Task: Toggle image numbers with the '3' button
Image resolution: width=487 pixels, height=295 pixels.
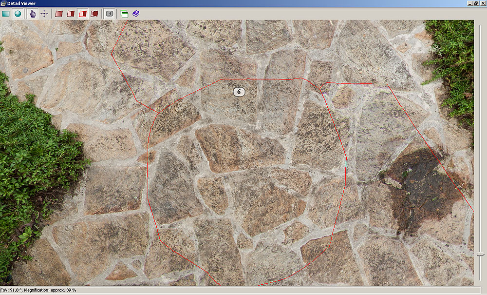Action: click(110, 14)
